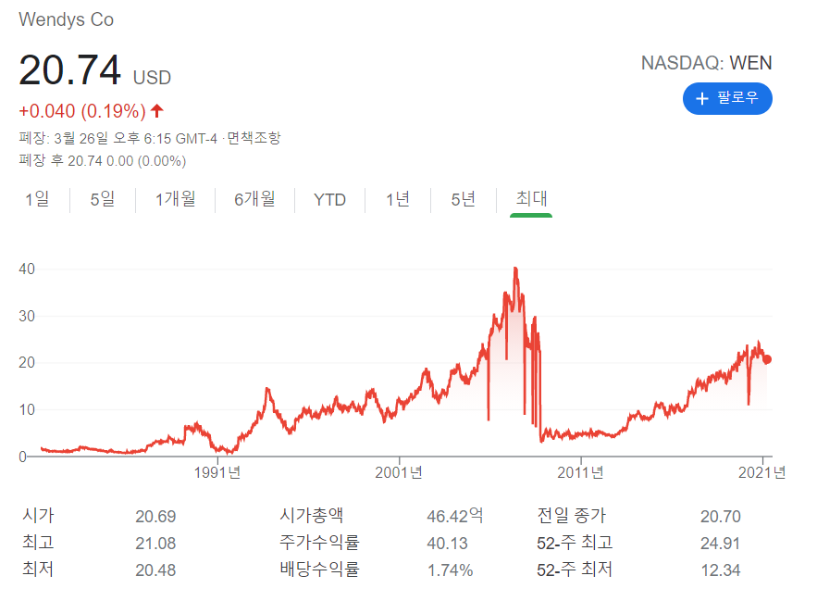
Task: Click the 2008 peak on price chart
Action: [x=515, y=269]
